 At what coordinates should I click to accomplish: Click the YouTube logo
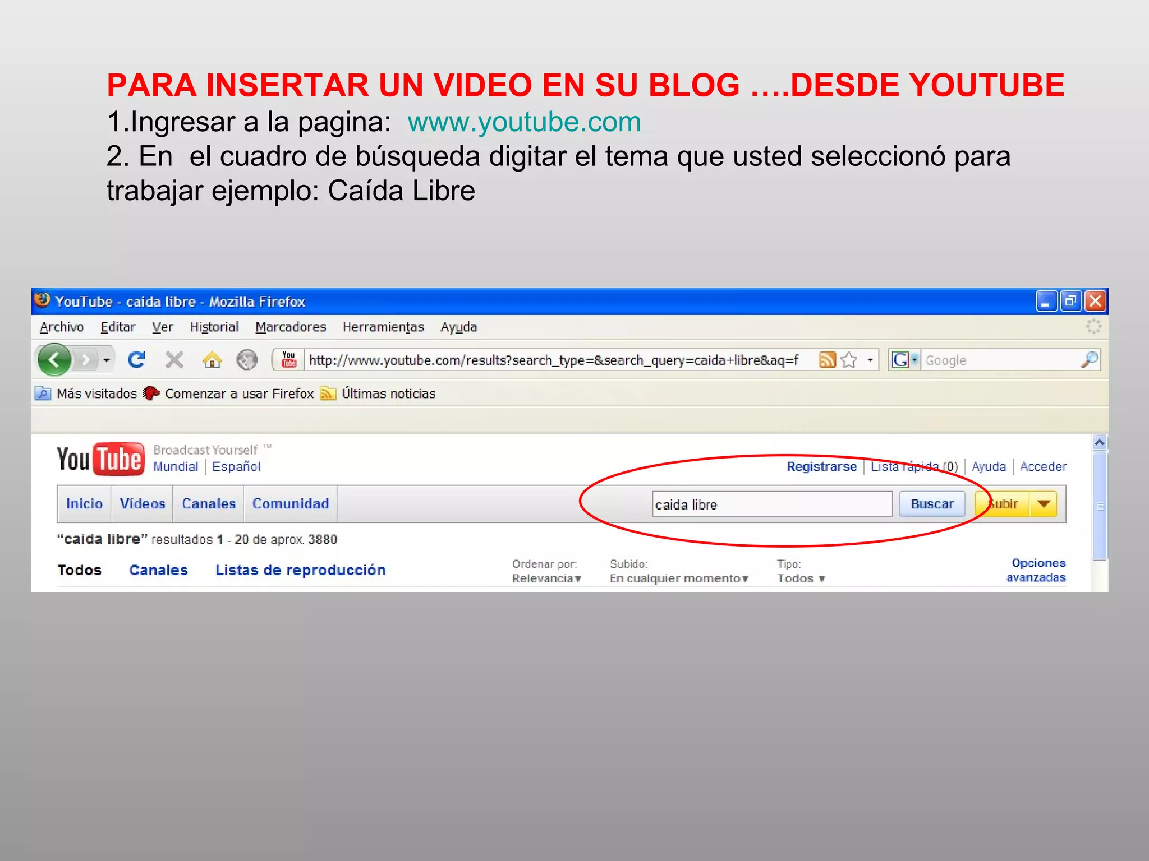click(100, 460)
